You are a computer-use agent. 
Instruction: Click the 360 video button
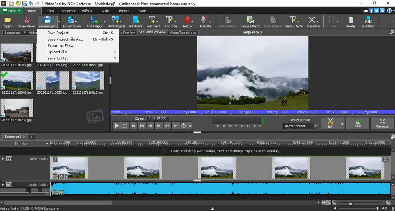point(358,123)
